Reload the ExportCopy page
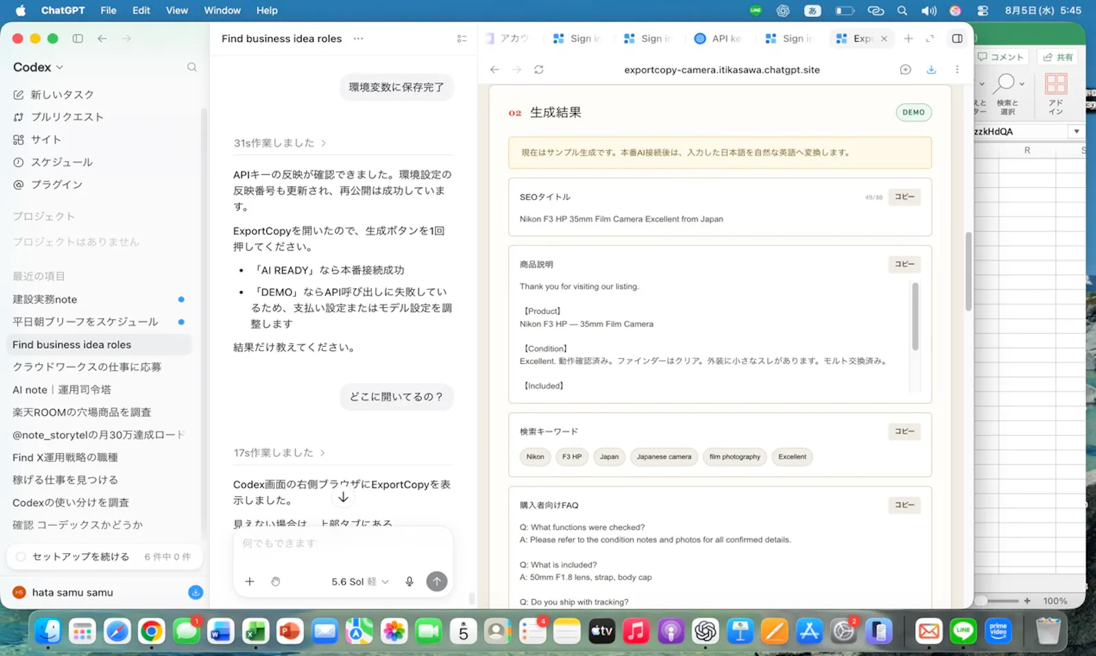 tap(539, 69)
